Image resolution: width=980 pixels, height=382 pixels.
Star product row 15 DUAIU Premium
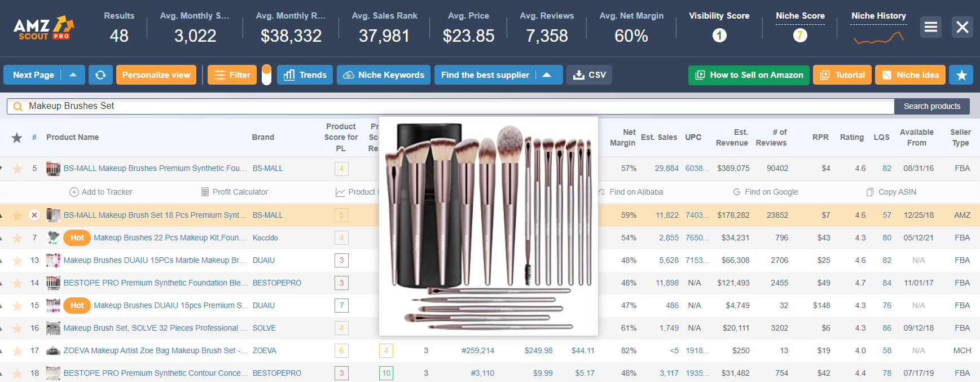click(x=17, y=306)
